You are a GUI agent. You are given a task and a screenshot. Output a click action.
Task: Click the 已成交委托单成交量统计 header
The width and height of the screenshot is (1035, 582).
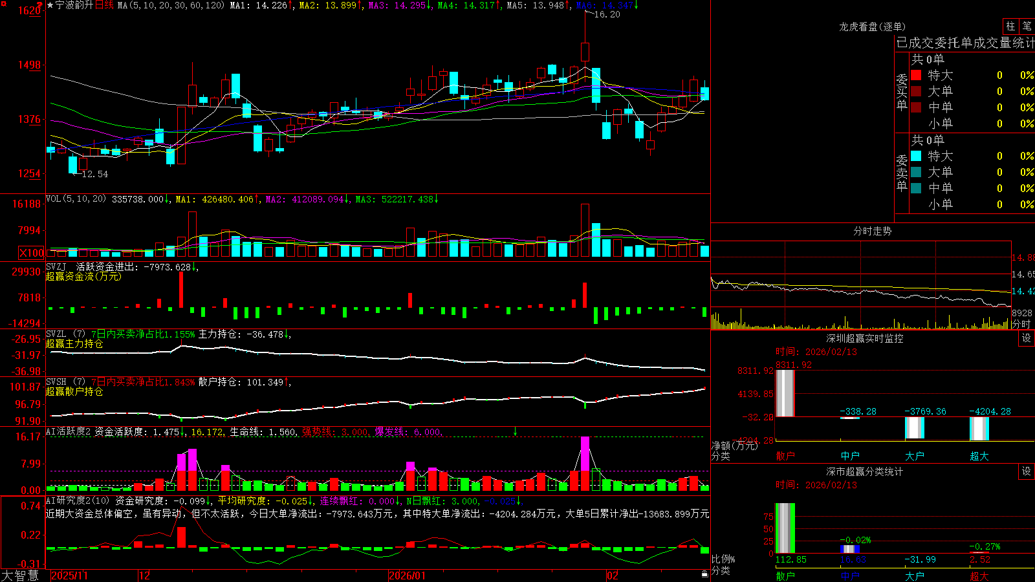[965, 43]
